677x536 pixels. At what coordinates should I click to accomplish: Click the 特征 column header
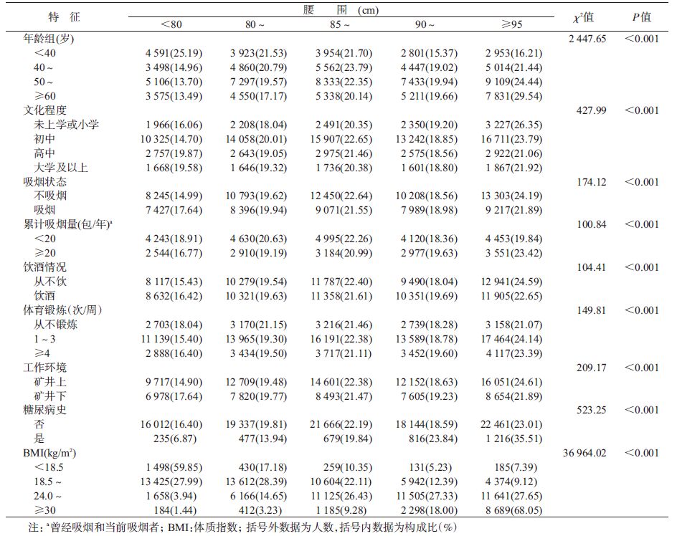pyautogui.click(x=63, y=17)
